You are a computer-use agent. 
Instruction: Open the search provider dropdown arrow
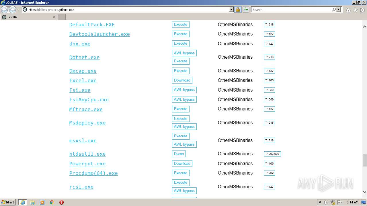pyautogui.click(x=339, y=9)
